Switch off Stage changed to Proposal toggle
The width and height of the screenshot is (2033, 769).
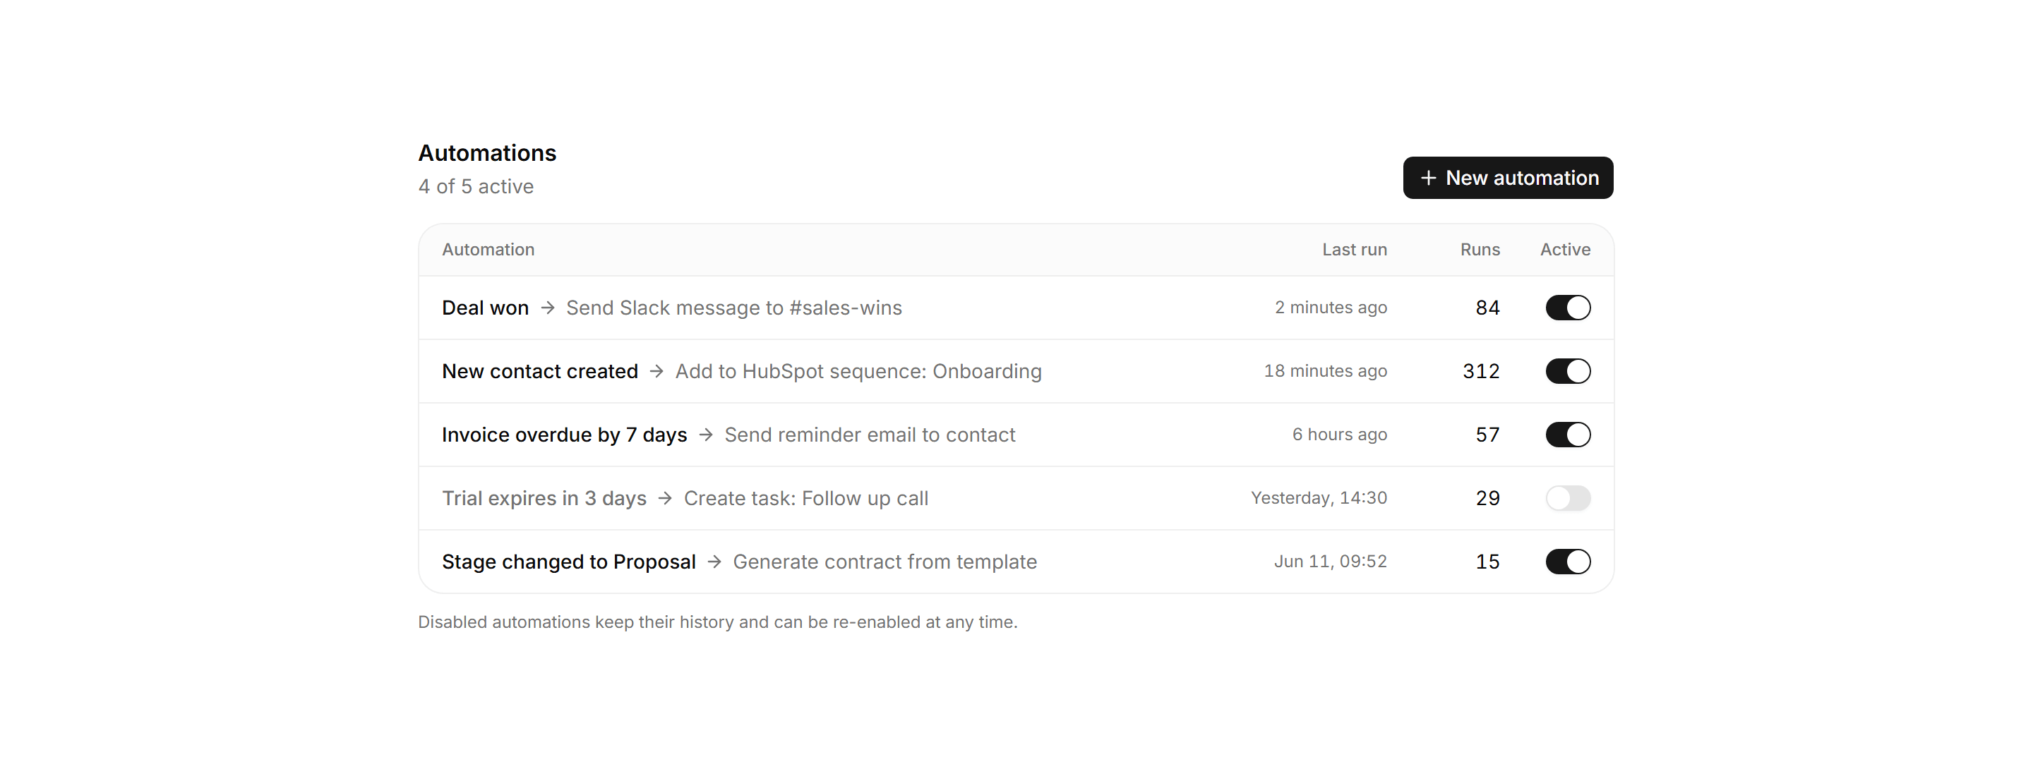click(x=1567, y=562)
